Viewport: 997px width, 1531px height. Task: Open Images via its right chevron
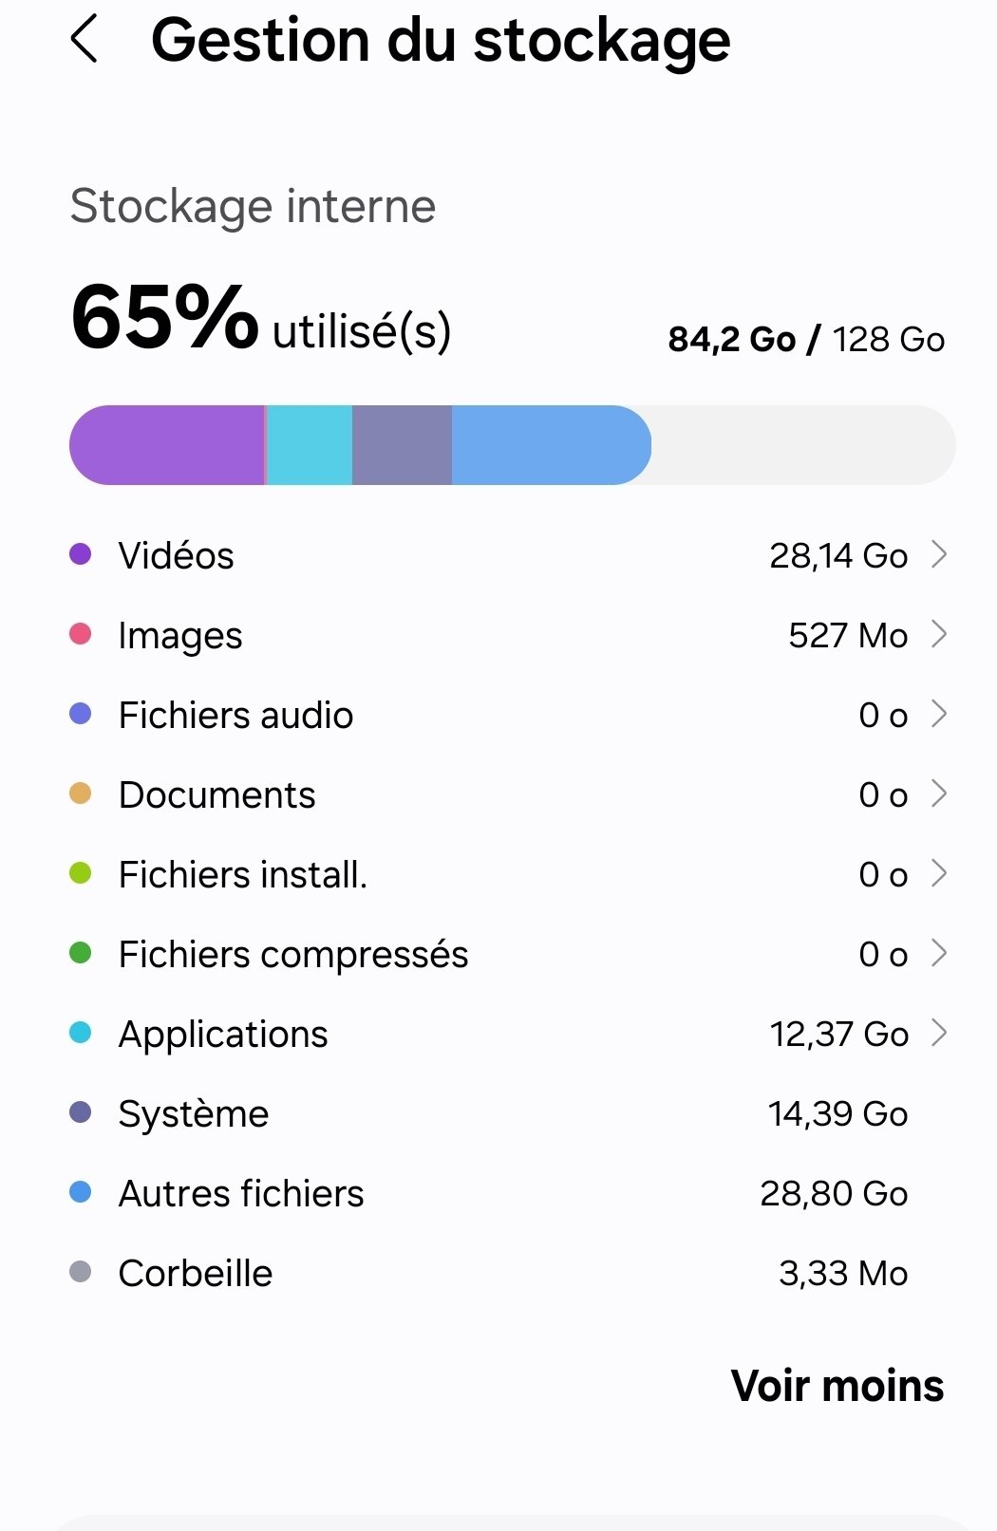(939, 634)
